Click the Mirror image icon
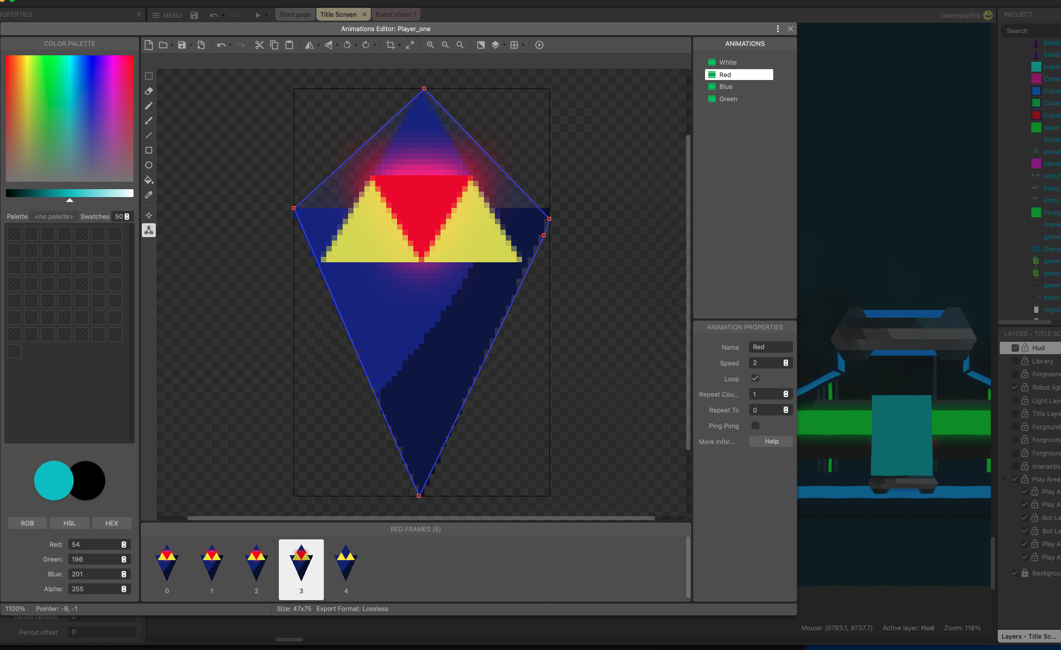Screen dimensions: 1061x650 point(309,45)
